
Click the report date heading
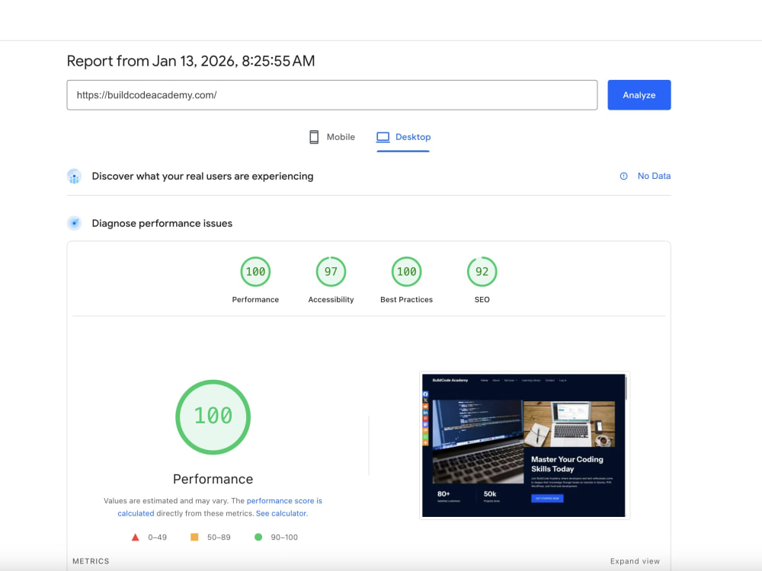point(191,61)
